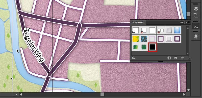202x98 pixels.
Task: Apply the yellow floral graphic style
Action: point(136,39)
